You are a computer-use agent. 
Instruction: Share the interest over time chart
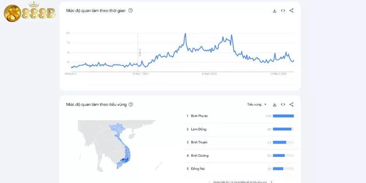292,10
